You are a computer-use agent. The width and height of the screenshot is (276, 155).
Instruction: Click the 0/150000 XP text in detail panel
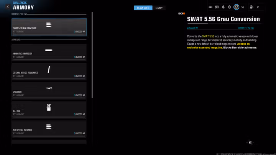[192, 28]
